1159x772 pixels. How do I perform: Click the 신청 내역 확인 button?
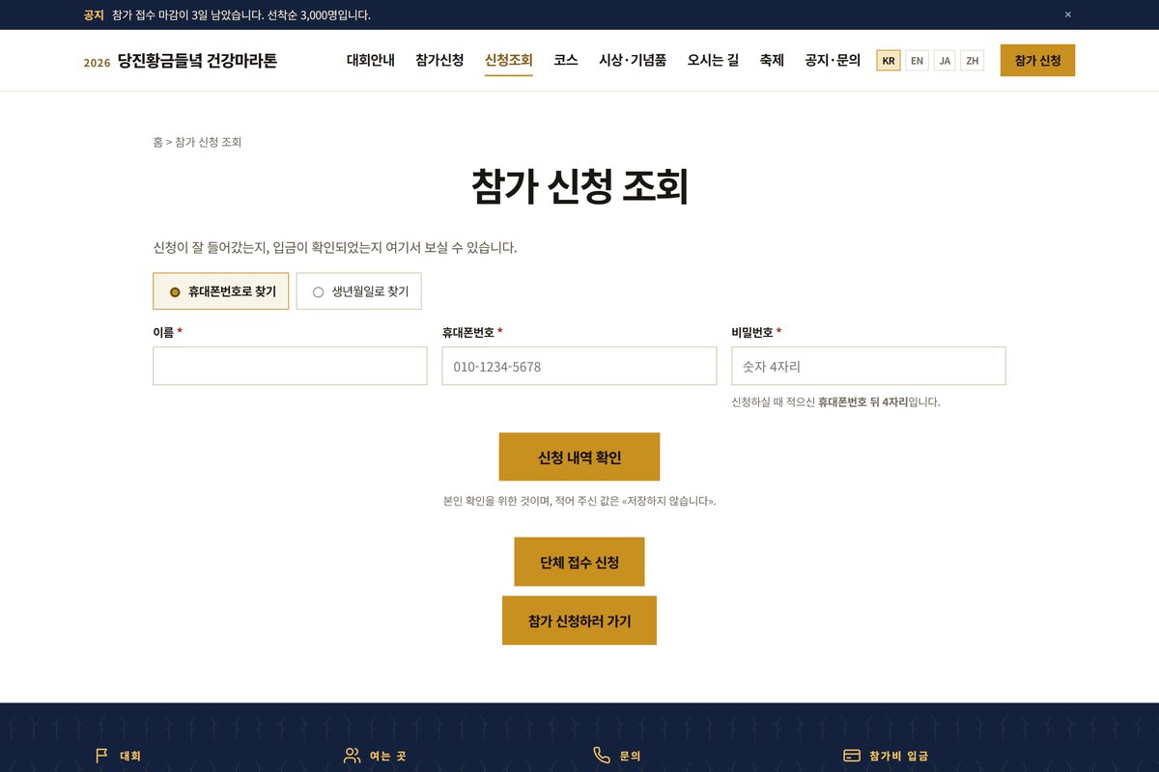[579, 456]
